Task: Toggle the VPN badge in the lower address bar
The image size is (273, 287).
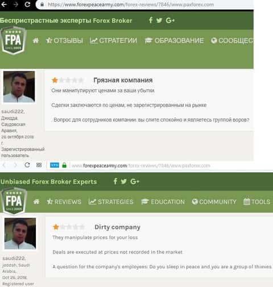Action: tap(55, 165)
